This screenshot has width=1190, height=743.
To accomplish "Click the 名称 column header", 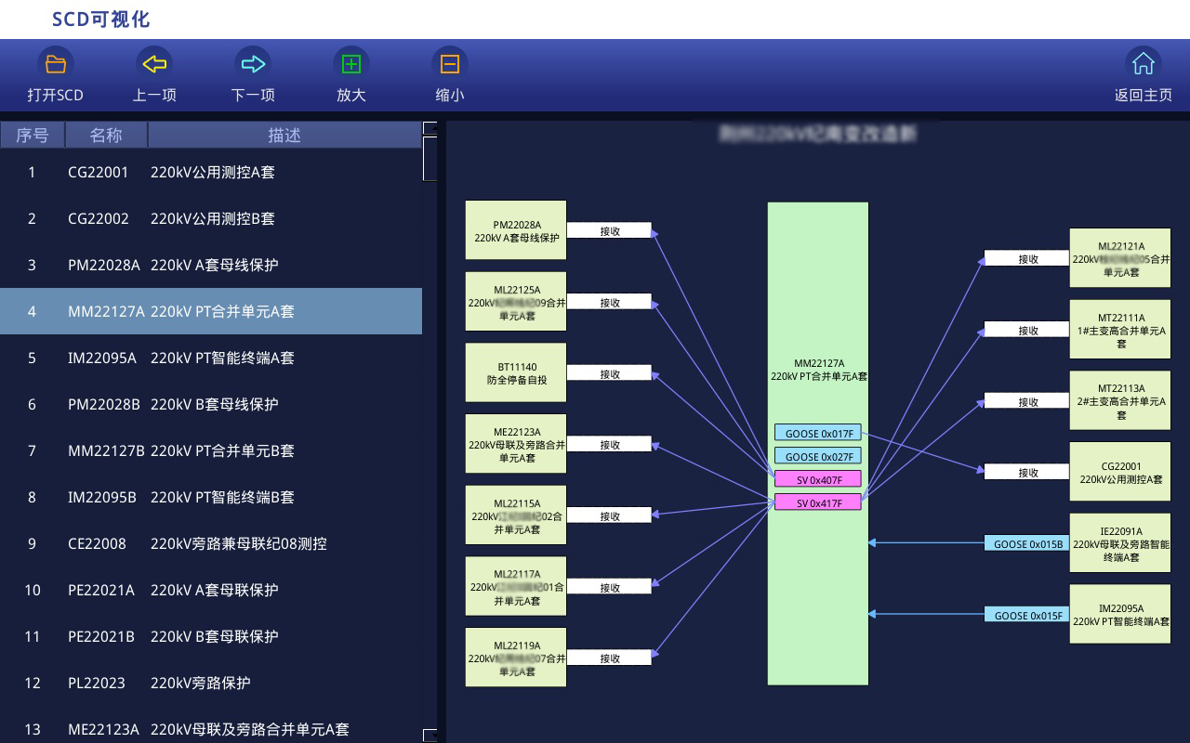I will [106, 136].
